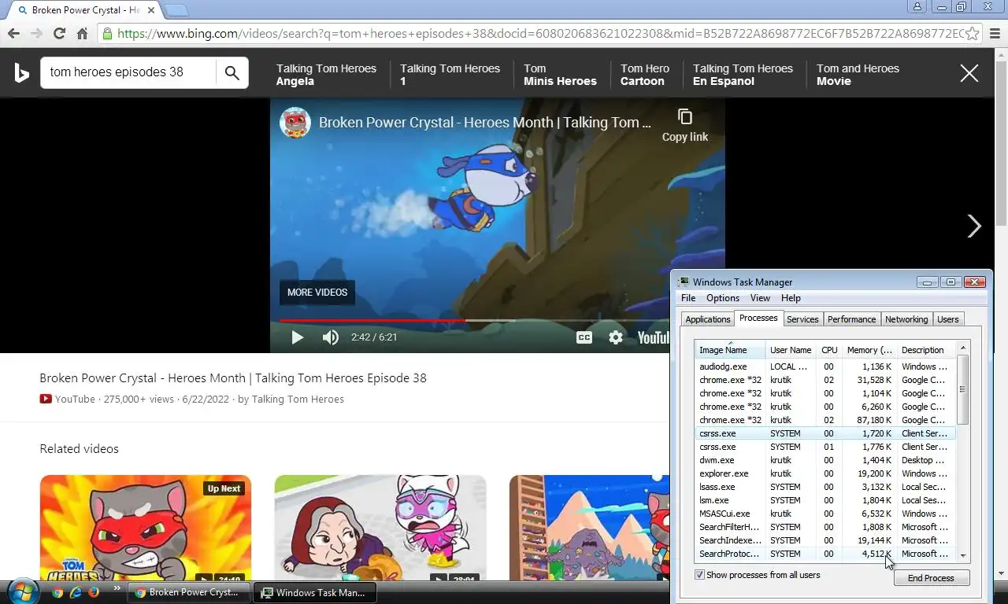Viewport: 1008px width, 604px height.
Task: Bookmark page with the star icon
Action: click(x=973, y=34)
